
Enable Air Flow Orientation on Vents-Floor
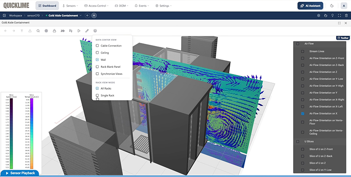pyautogui.click(x=303, y=122)
